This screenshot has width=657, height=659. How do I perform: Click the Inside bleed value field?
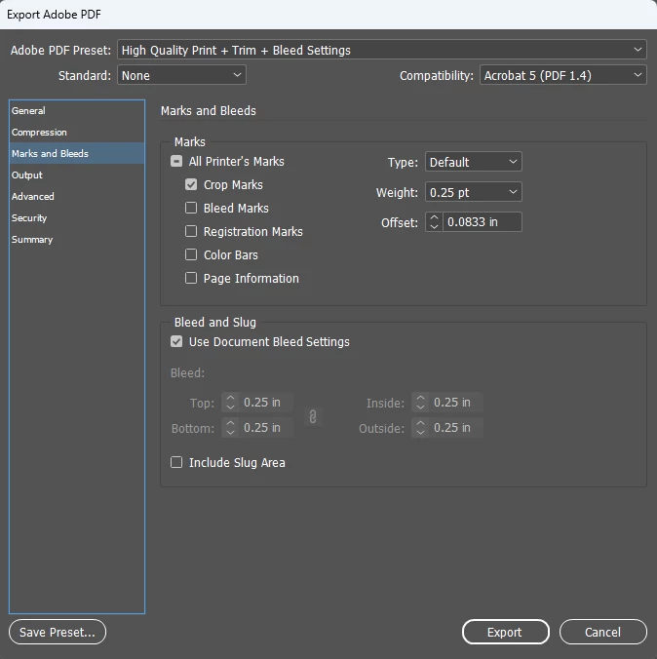tap(455, 403)
